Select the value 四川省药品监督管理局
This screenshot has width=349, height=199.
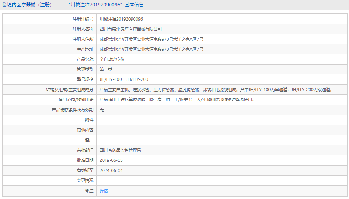(x=120, y=150)
